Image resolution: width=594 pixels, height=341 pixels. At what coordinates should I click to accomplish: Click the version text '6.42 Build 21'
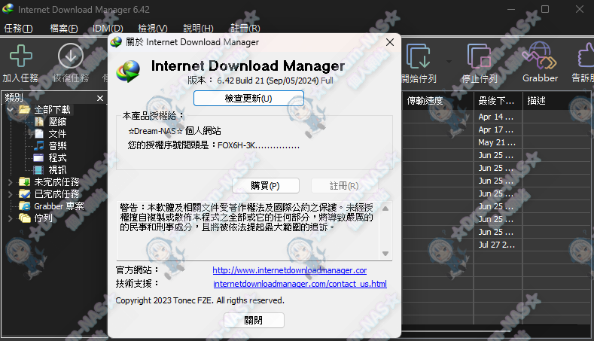[x=241, y=81]
